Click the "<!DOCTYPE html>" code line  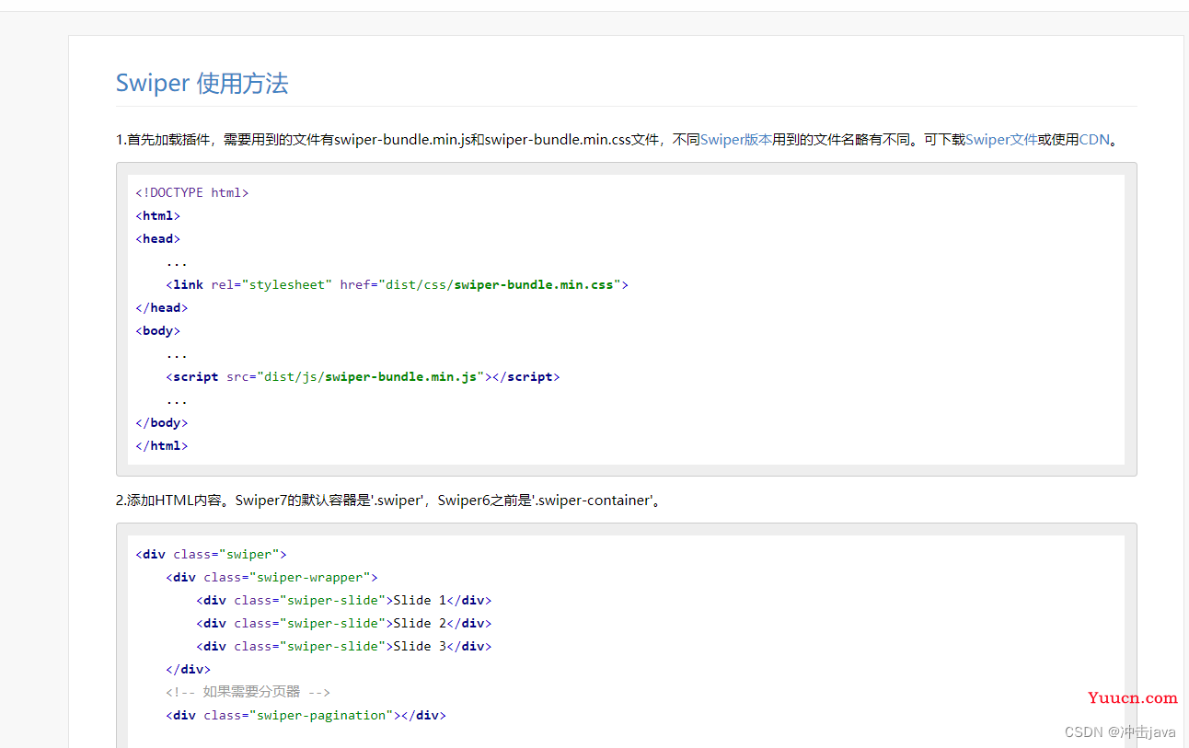click(x=192, y=192)
